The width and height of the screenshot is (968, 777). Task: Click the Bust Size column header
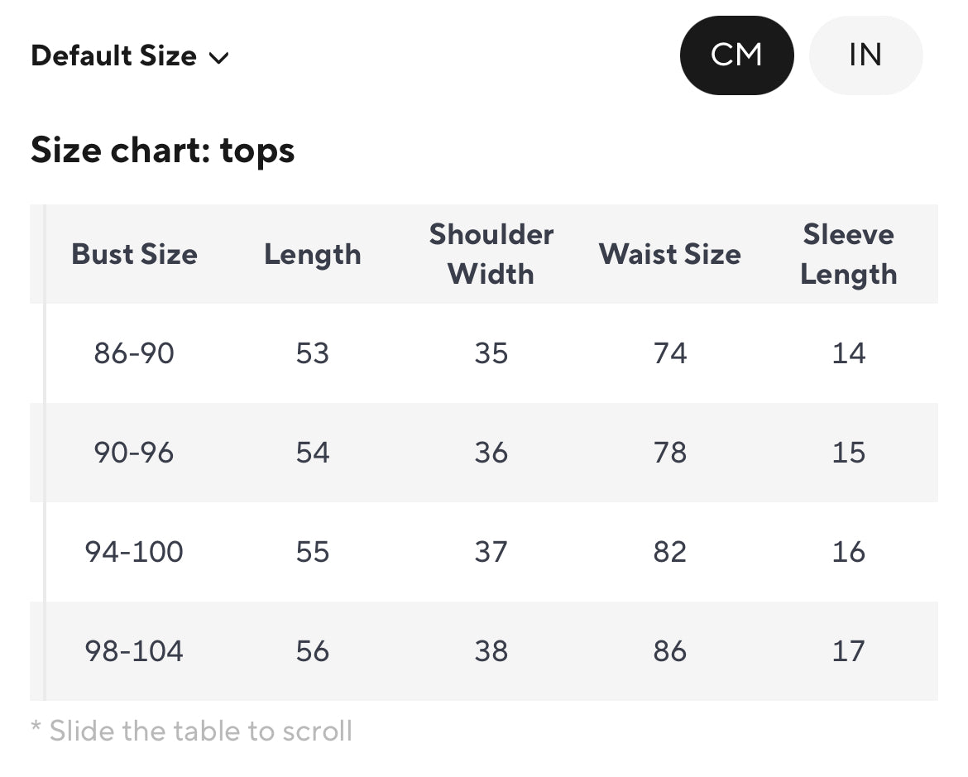(x=134, y=254)
